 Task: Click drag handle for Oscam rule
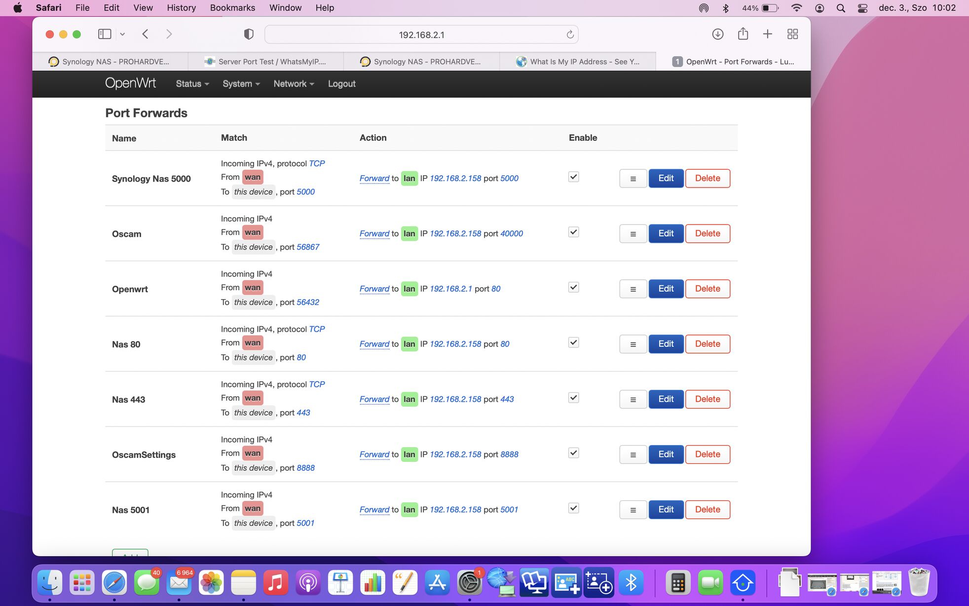(x=633, y=234)
